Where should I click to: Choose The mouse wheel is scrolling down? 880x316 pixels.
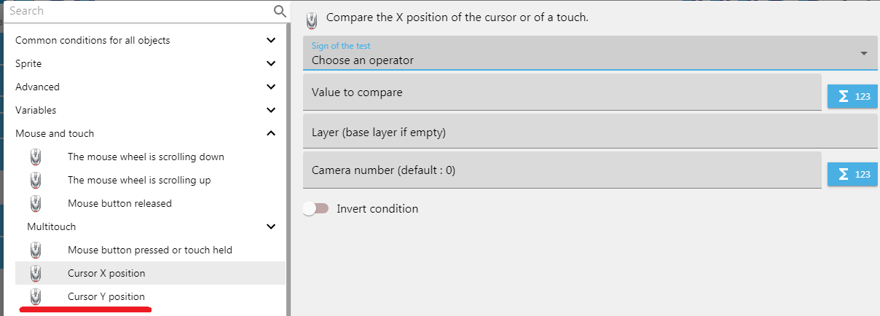[x=146, y=157]
